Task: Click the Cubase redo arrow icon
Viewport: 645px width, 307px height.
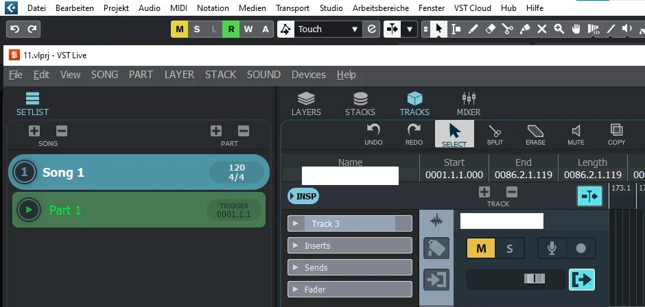Action: 32,29
